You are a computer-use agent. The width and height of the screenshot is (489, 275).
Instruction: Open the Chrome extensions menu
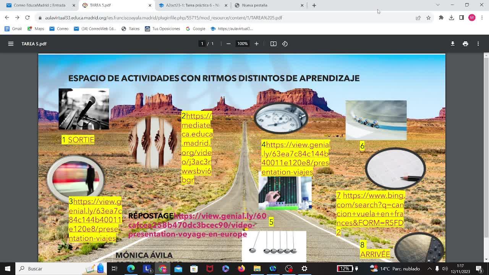[441, 18]
